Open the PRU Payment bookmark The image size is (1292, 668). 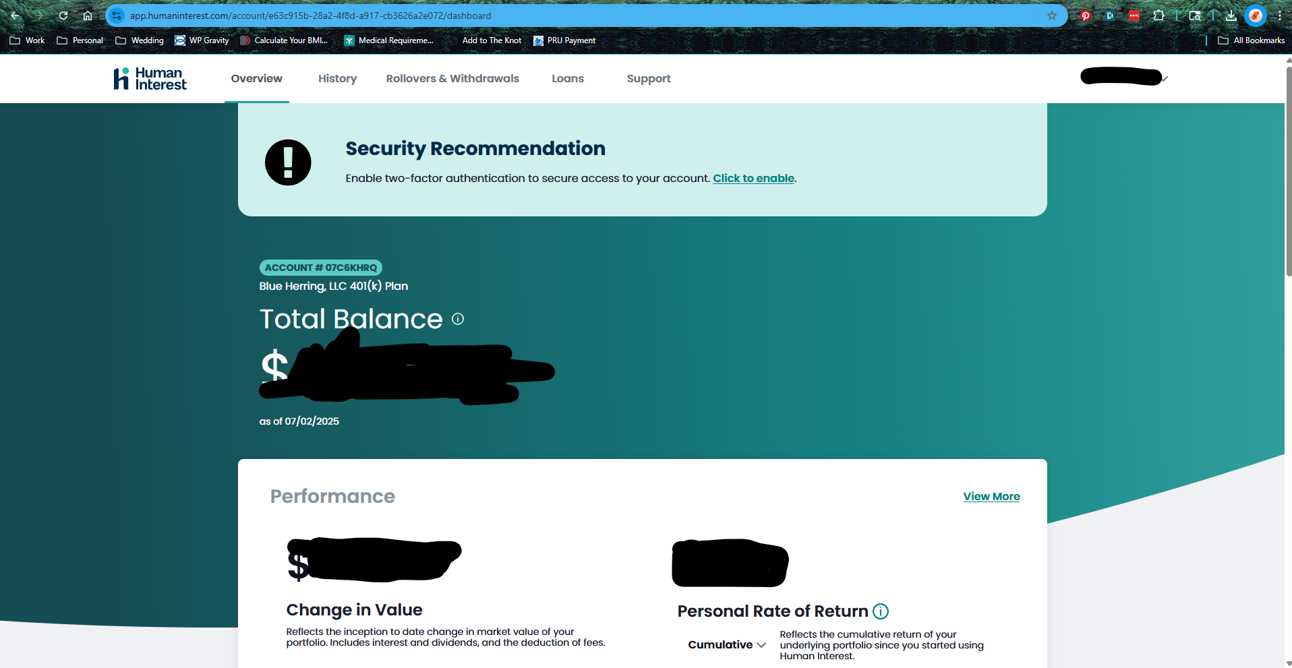click(564, 40)
